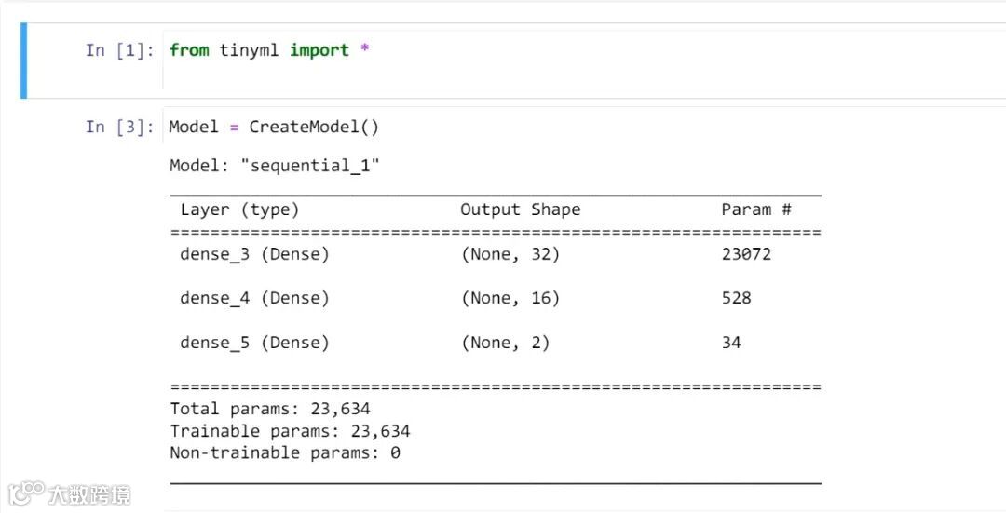Click the 'Non-trainable params: 0' line
The height and width of the screenshot is (513, 1006).
(284, 453)
